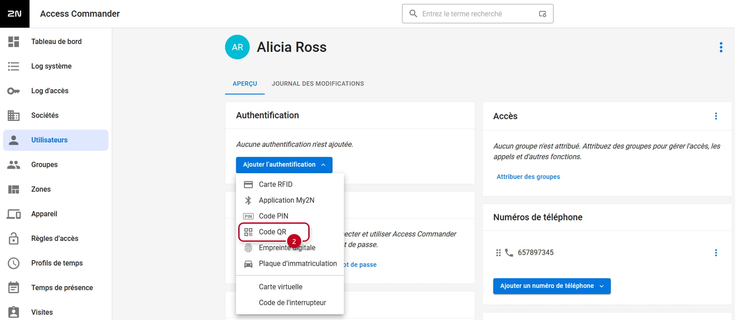Switch to the Aperçu tab
The image size is (735, 320).
[x=245, y=84]
